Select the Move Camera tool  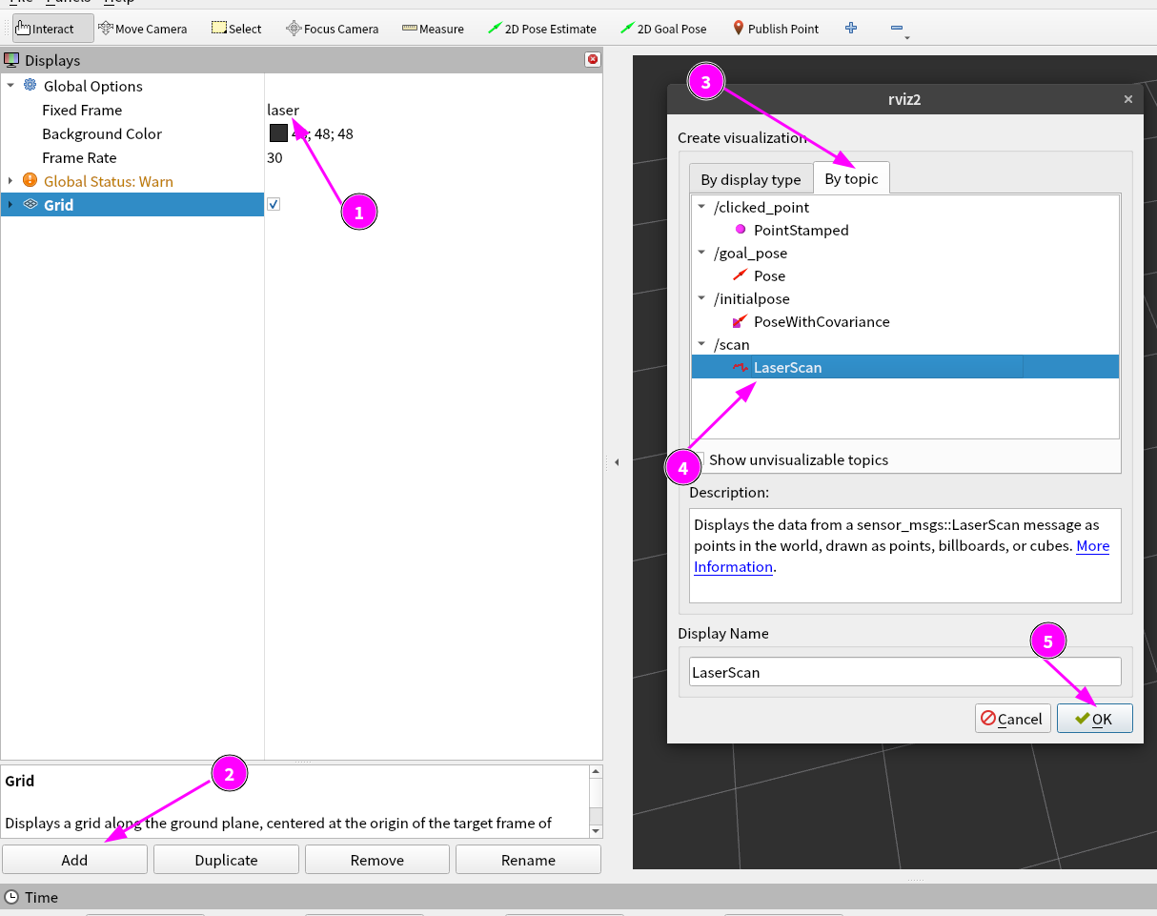[x=142, y=29]
